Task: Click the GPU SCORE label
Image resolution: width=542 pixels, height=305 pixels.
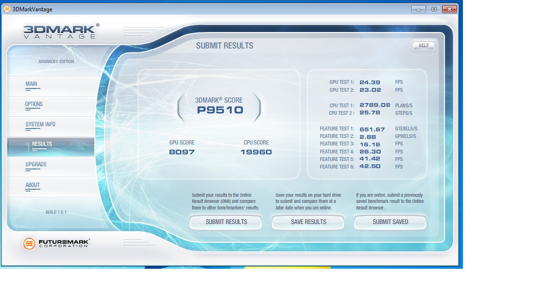Action: 182,143
